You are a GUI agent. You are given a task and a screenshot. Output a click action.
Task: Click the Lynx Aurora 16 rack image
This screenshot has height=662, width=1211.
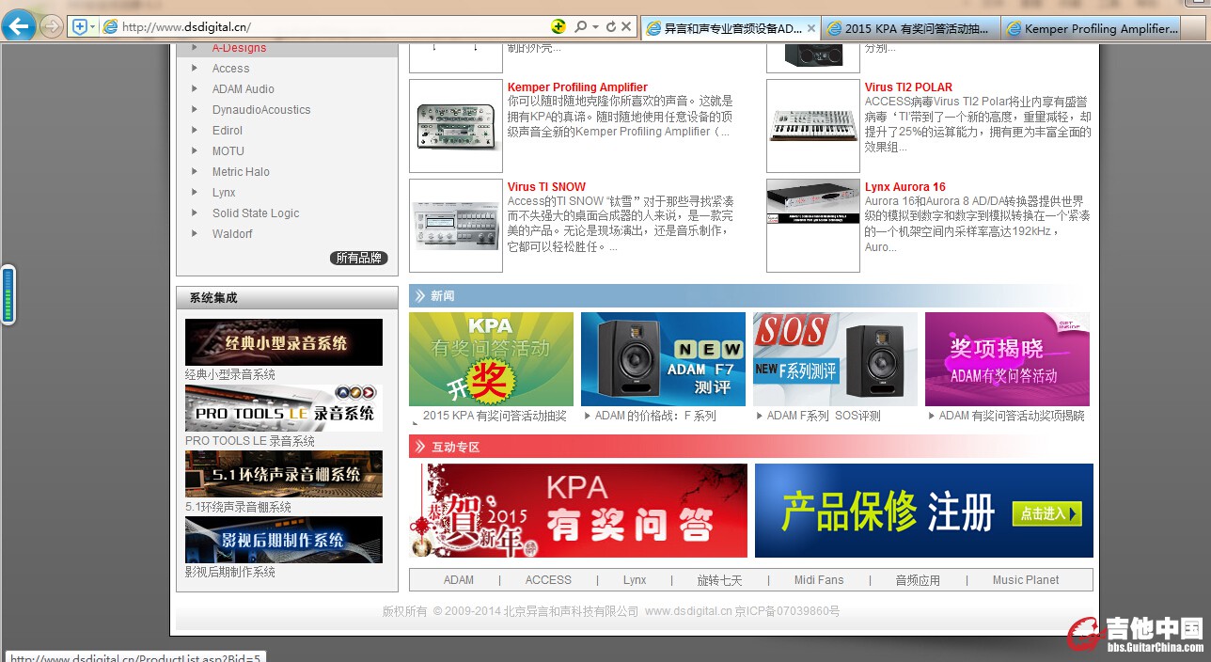click(813, 226)
